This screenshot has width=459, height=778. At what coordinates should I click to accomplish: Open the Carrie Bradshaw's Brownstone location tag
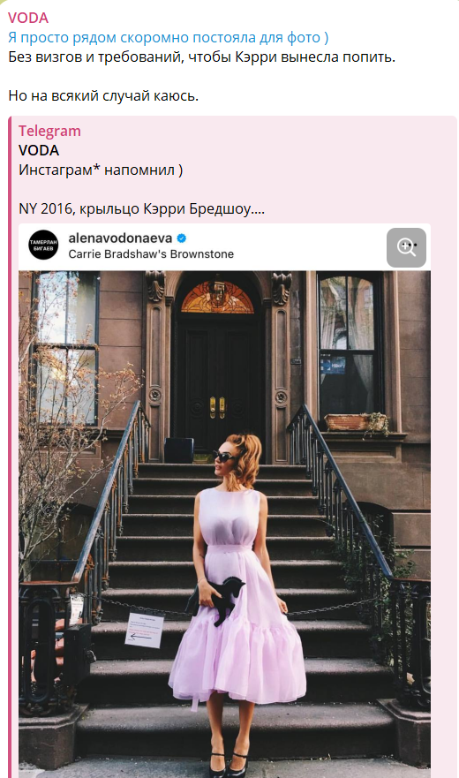[x=151, y=254]
